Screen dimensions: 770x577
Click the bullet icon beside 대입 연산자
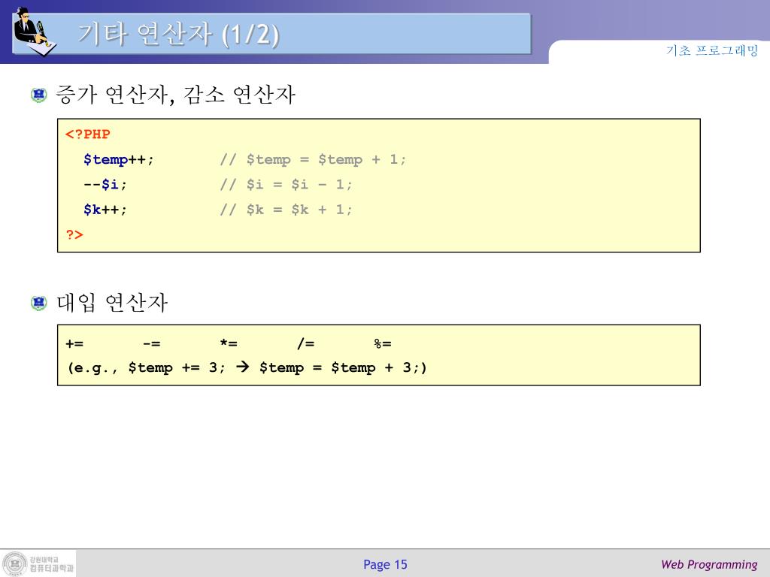coord(39,303)
